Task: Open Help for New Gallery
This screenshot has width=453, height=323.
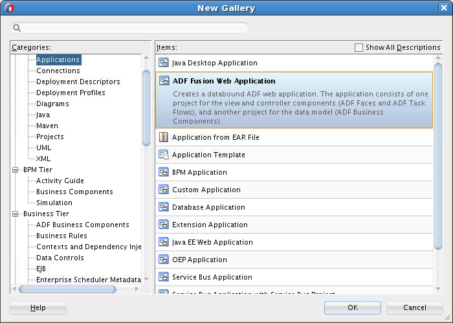Action: point(38,307)
